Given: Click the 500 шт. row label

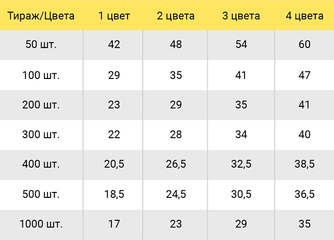Looking at the screenshot, I should tap(41, 194).
